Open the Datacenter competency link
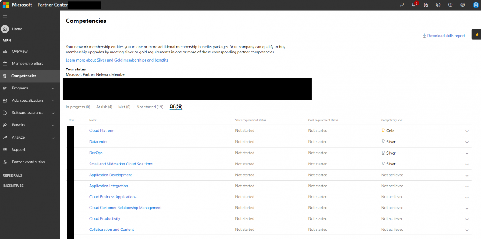 [x=99, y=142]
